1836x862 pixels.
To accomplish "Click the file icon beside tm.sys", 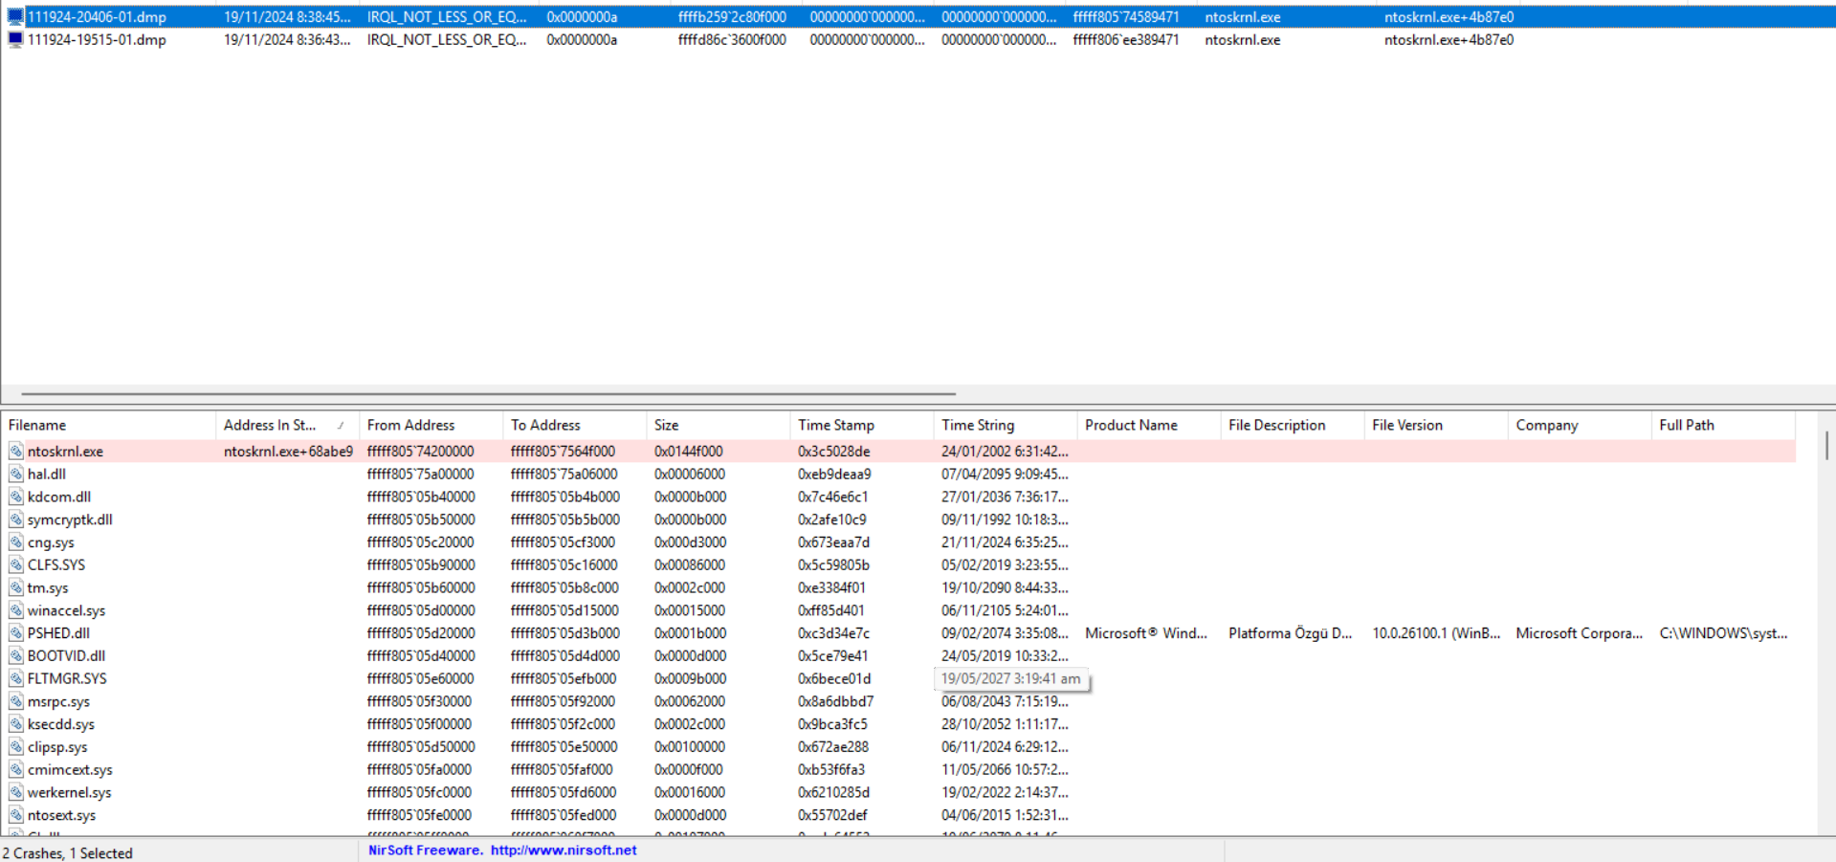I will pos(16,588).
